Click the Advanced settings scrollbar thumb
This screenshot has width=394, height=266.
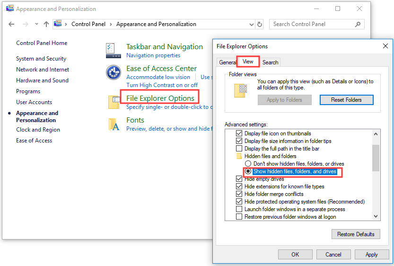[x=376, y=158]
